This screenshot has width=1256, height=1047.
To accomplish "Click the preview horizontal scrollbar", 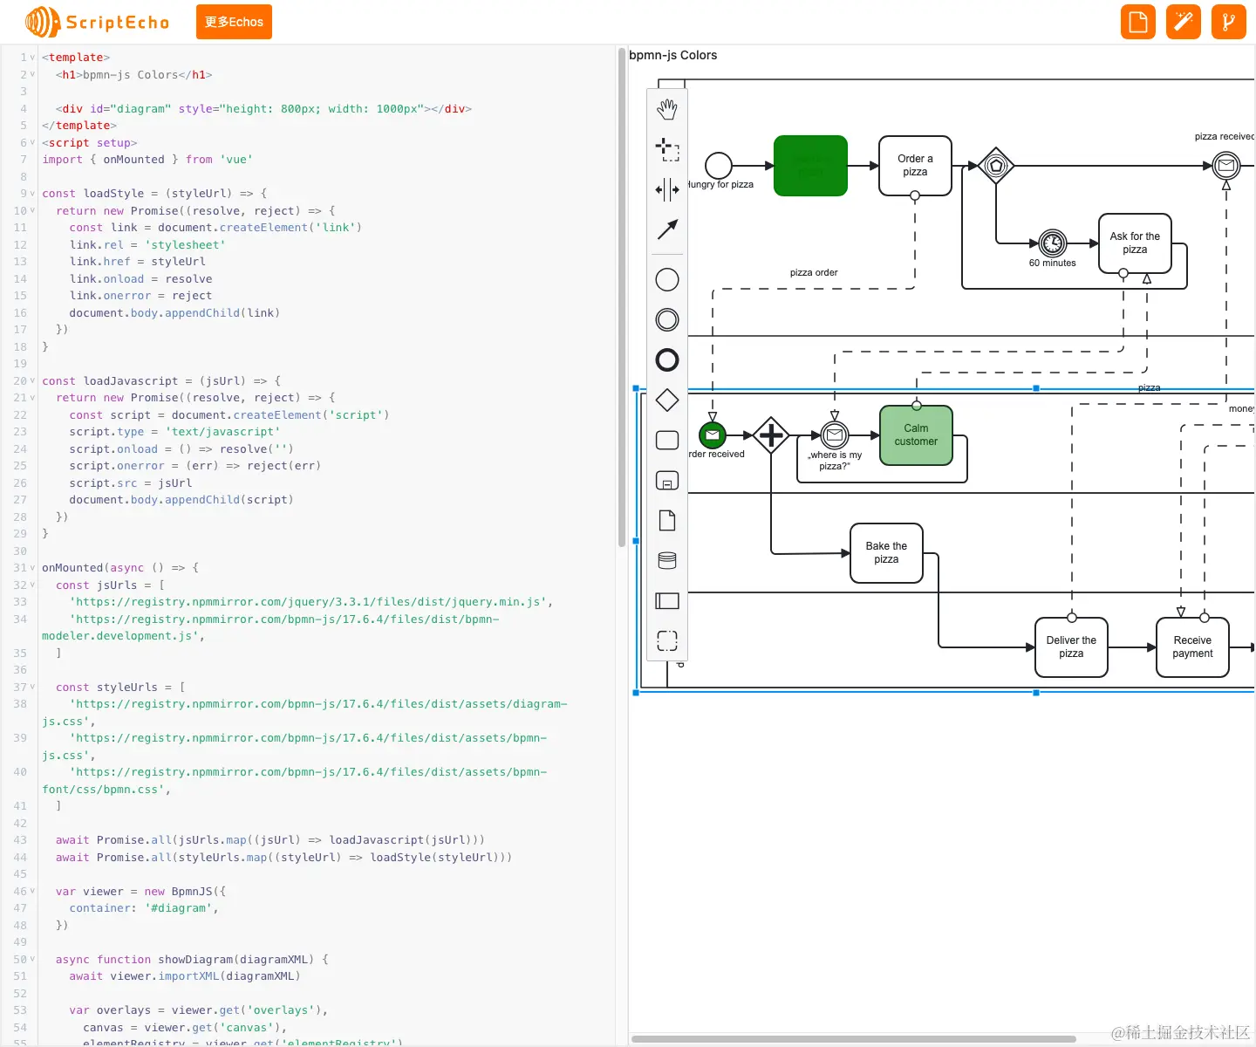I will pyautogui.click(x=853, y=1039).
